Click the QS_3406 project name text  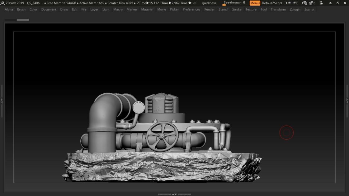click(x=33, y=3)
